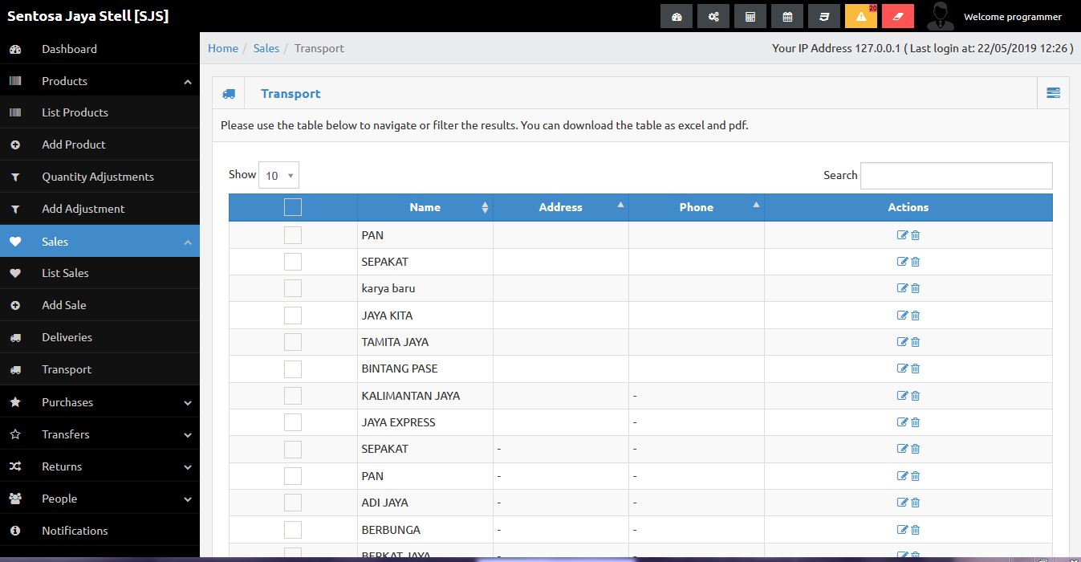Select Deliveries from the sidebar menu
Image resolution: width=1081 pixels, height=562 pixels.
tap(67, 337)
